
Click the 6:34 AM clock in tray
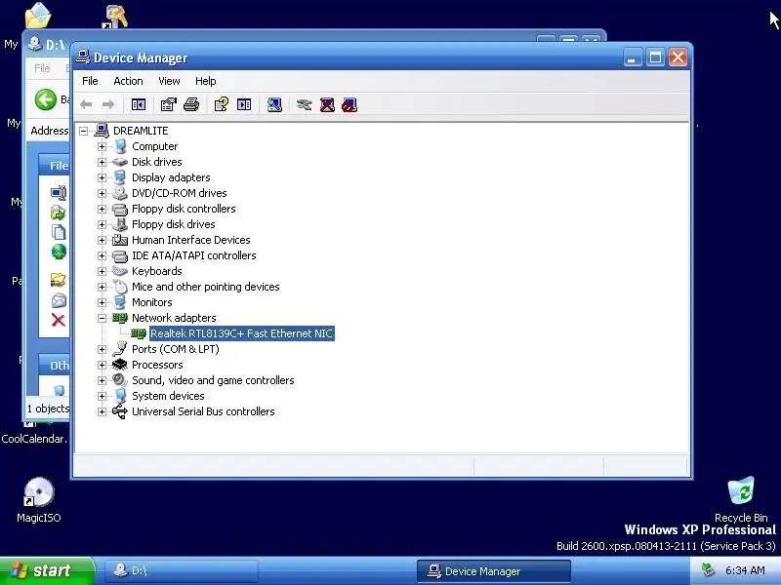[745, 570]
